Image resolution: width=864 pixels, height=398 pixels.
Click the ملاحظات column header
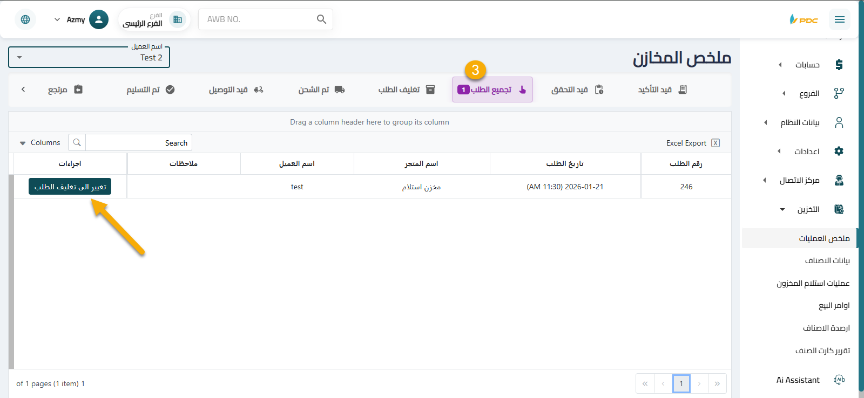pyautogui.click(x=184, y=163)
